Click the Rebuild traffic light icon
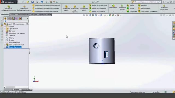175x98 pixels. point(51,2)
